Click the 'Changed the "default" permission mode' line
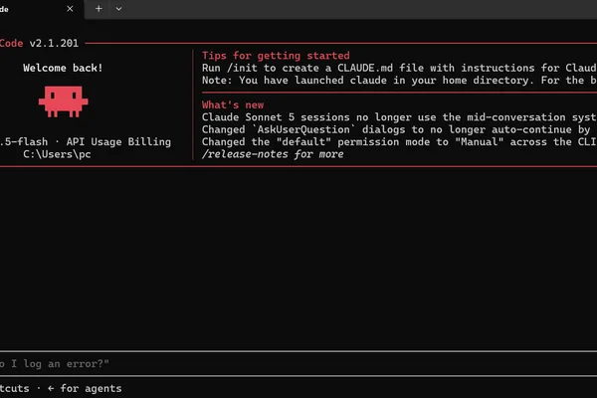 coord(399,142)
